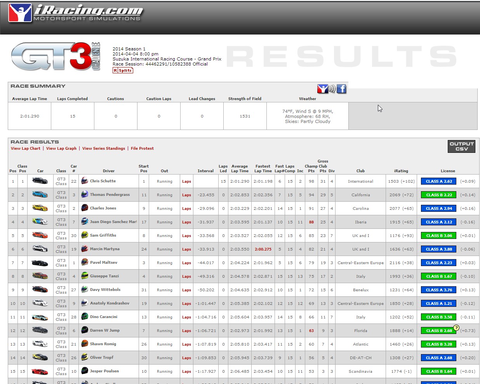This screenshot has height=384, width=480.
Task: Open Laps link for Oliver Tropf
Action: coord(186,358)
